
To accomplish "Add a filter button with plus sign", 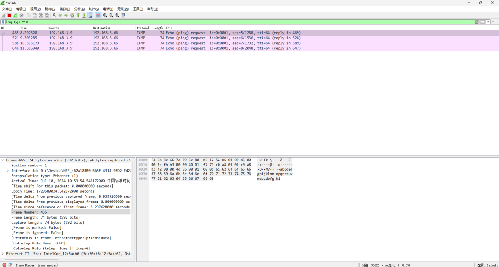I will tap(493, 22).
